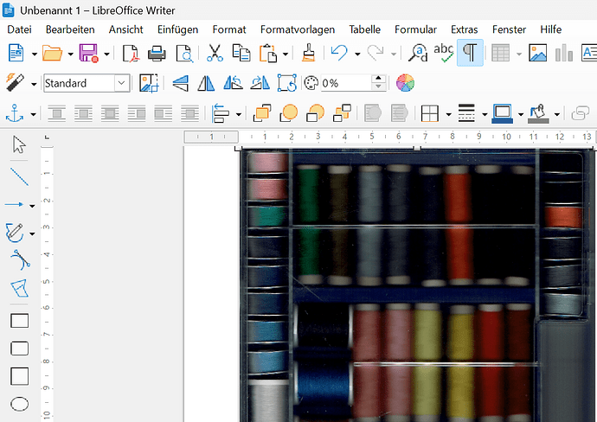This screenshot has width=597, height=422.
Task: Open the Ansicht menu
Action: [125, 29]
